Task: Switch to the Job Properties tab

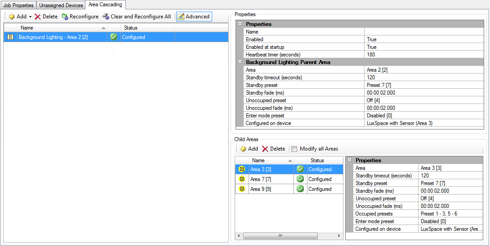Action: point(18,5)
